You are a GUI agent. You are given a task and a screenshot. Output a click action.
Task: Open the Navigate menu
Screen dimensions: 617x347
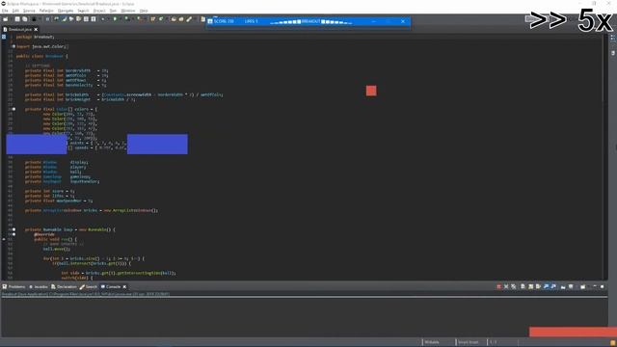66,11
